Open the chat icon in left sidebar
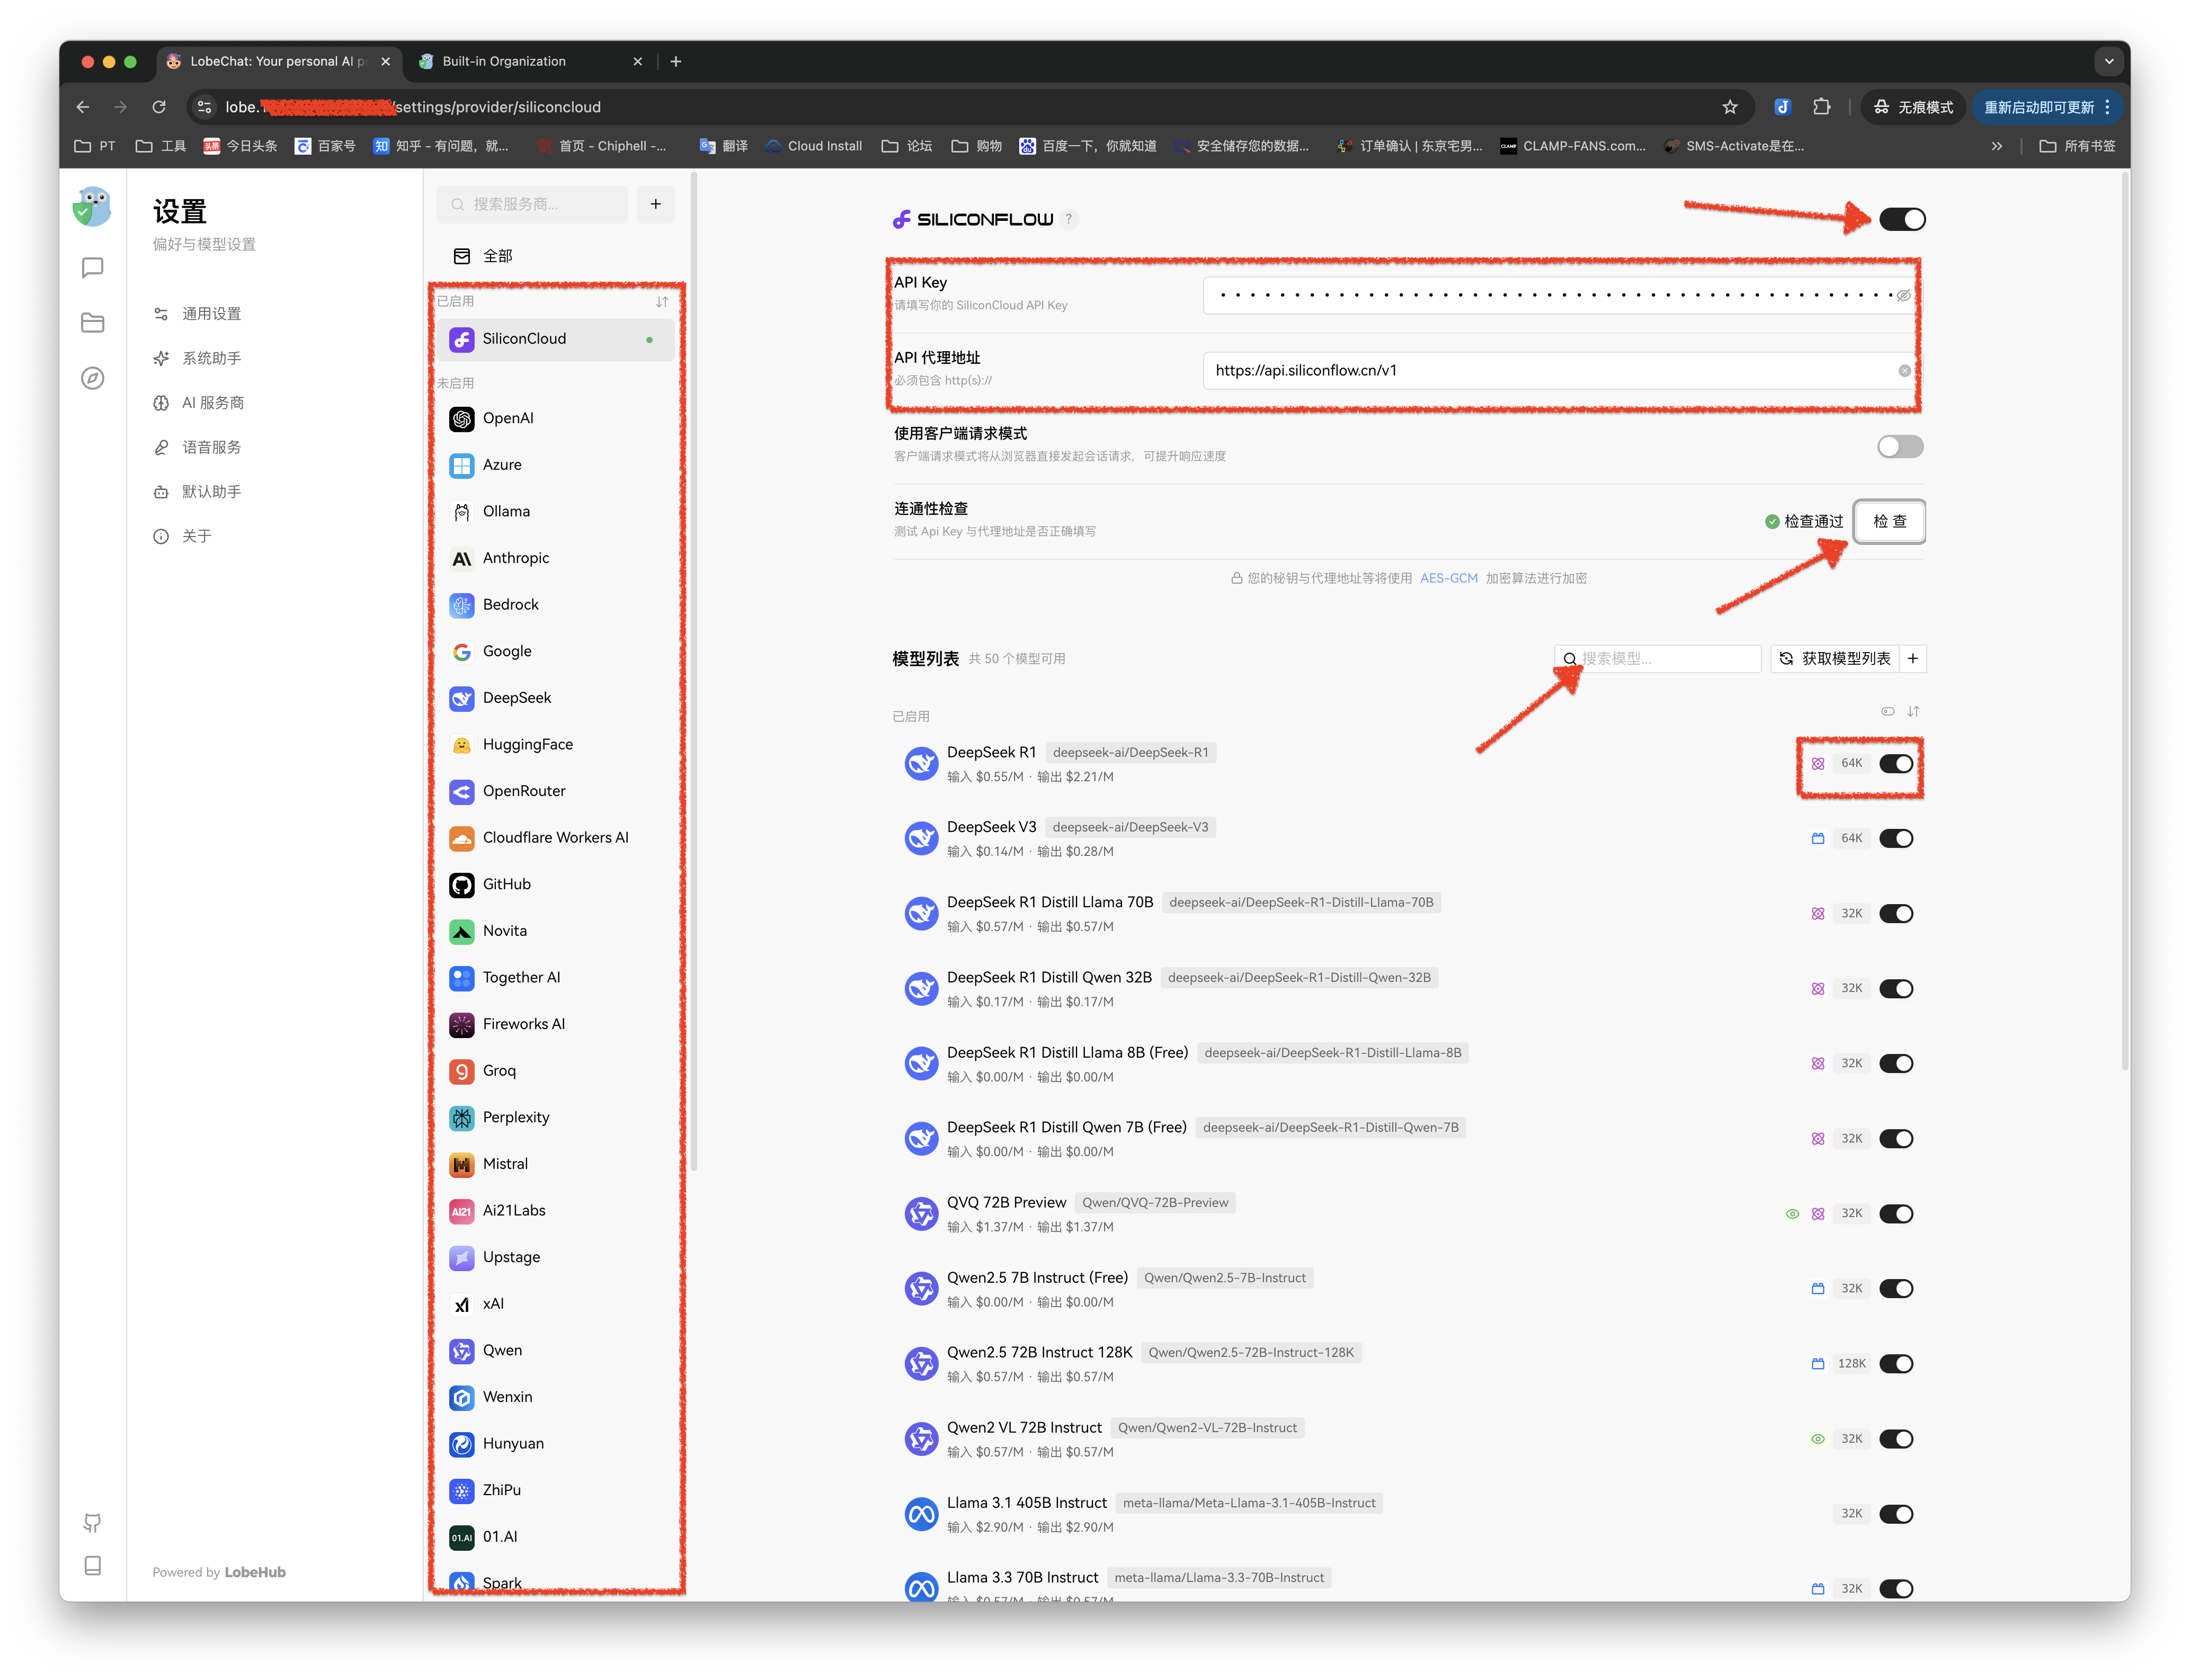 [x=92, y=268]
